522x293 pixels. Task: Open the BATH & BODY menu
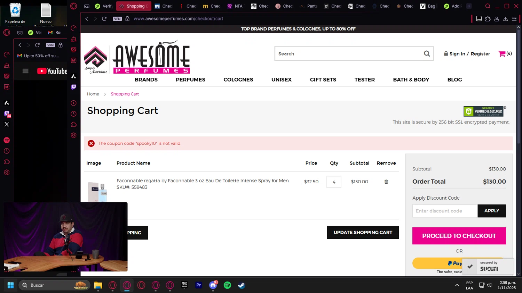411,79
